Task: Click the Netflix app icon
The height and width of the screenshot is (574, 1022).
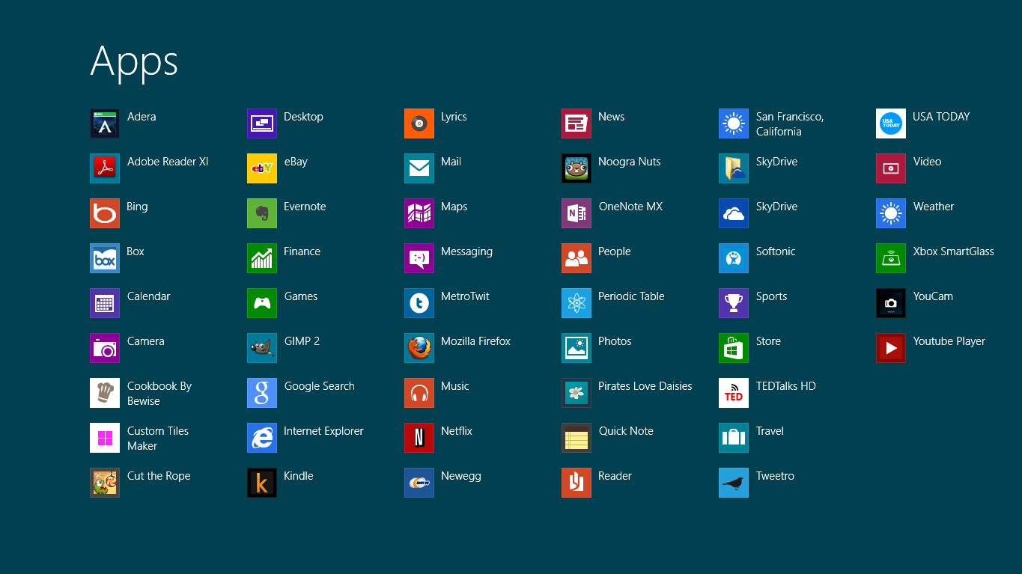Action: point(419,438)
